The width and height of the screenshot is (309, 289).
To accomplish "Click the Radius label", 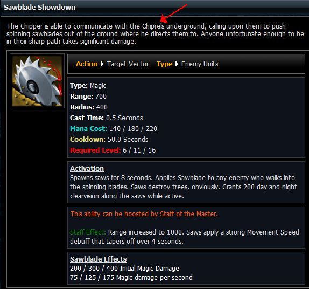I will pyautogui.click(x=82, y=107).
